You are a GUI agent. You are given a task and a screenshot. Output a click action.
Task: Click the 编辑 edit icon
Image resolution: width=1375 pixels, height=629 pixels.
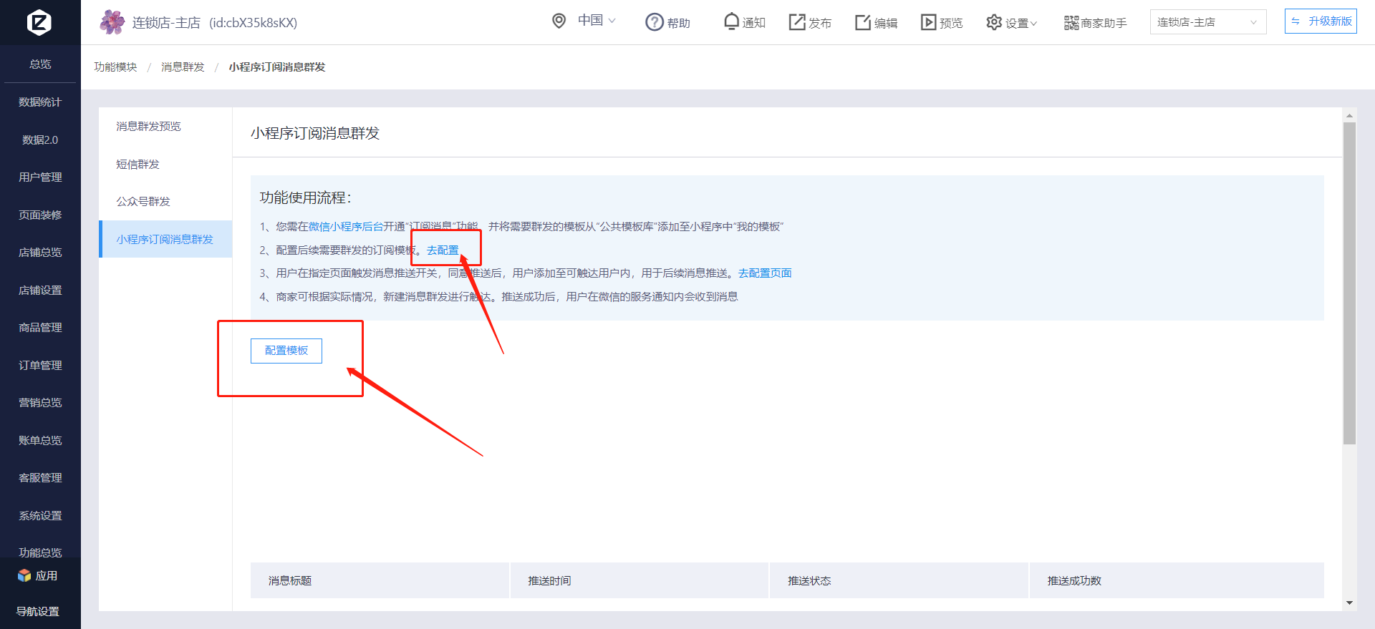(x=863, y=22)
